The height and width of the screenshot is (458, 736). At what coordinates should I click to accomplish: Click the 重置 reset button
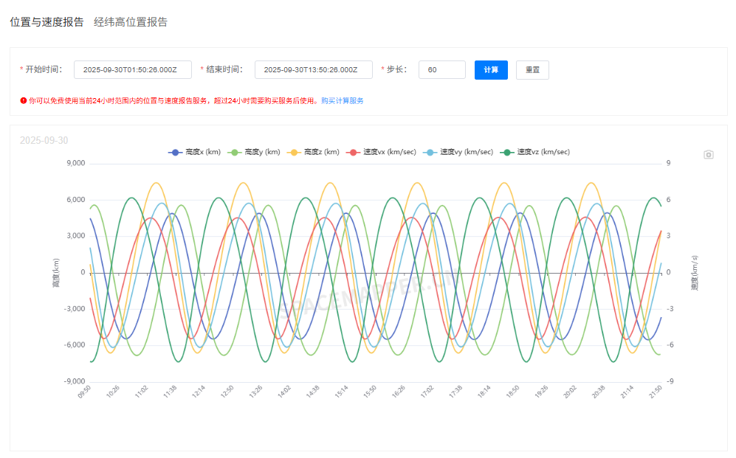coord(532,70)
